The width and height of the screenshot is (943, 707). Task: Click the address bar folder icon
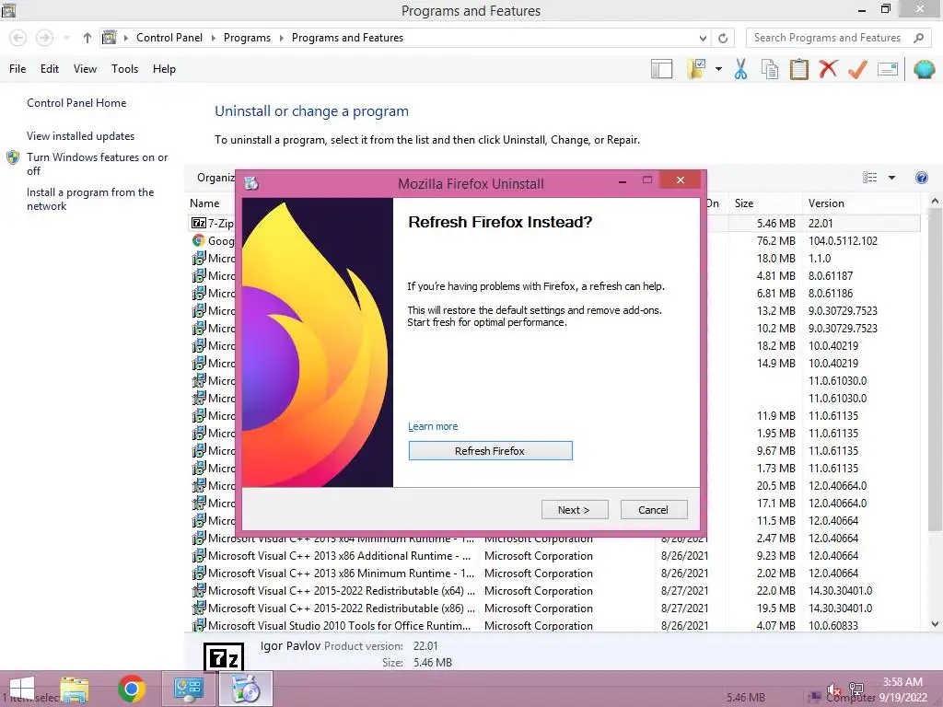[109, 38]
